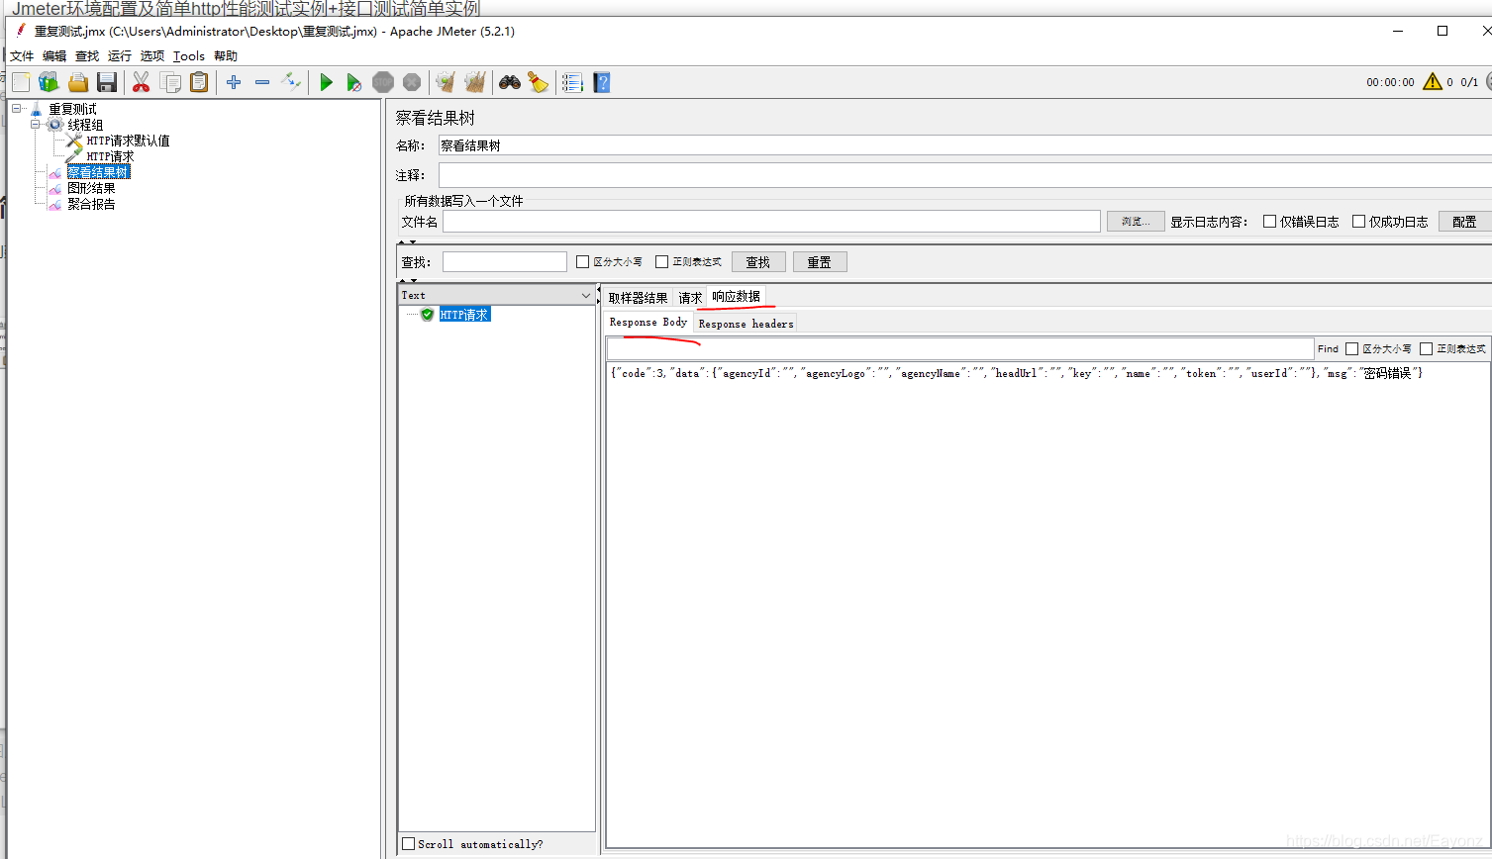The width and height of the screenshot is (1492, 859).
Task: Click the 查找 search input field
Action: 505,262
